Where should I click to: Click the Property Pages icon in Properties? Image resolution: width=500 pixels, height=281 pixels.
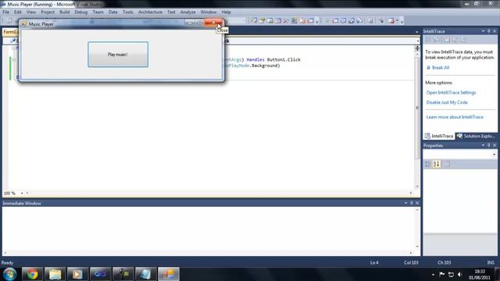[446, 164]
